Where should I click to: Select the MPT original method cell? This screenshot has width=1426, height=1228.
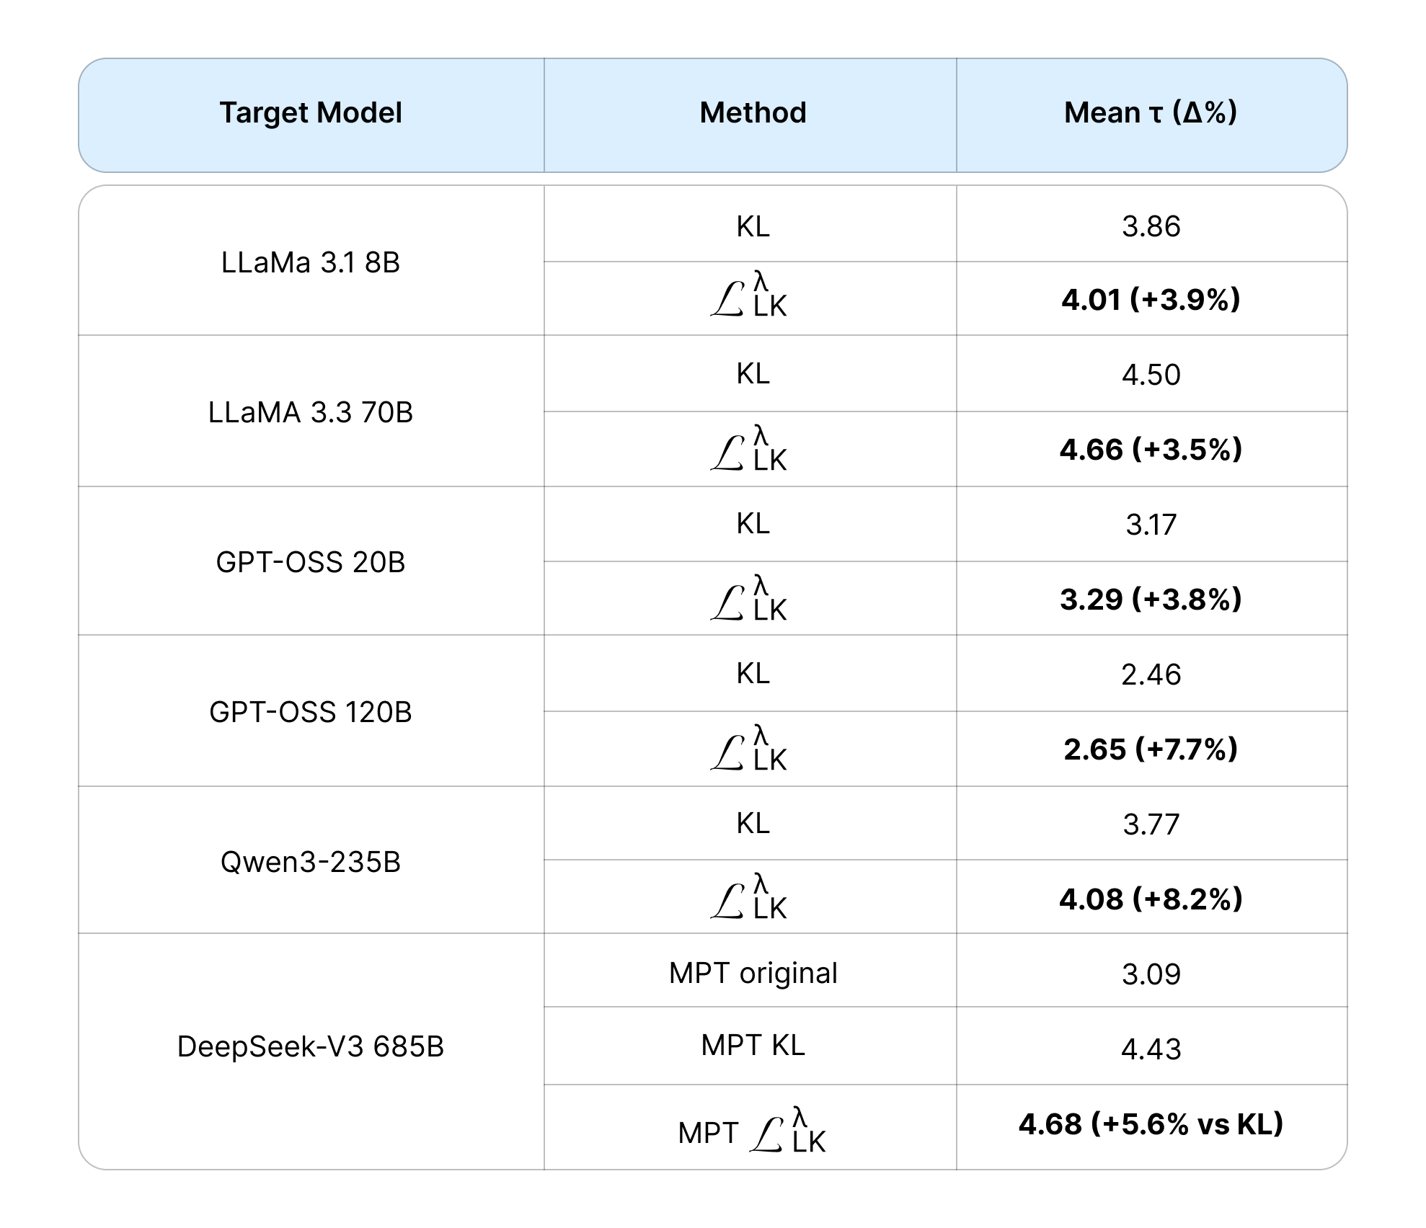[x=753, y=973]
